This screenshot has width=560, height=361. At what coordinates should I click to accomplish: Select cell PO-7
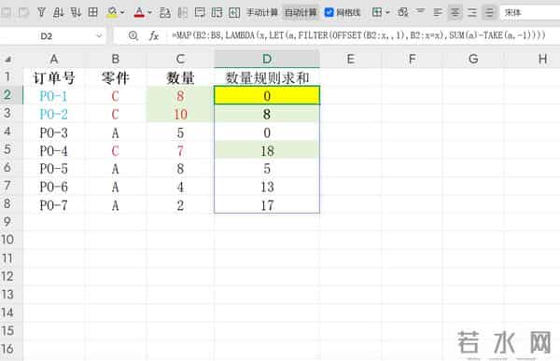click(x=54, y=205)
